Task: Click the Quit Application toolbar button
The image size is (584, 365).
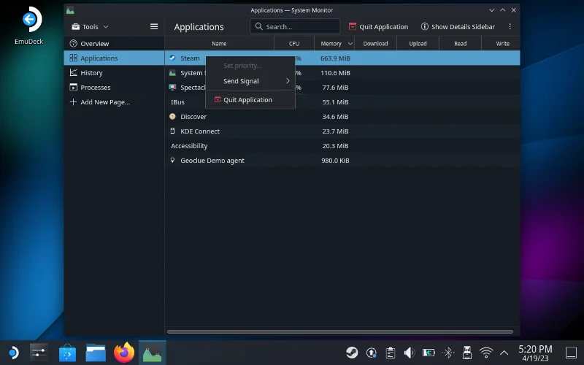Action: [378, 27]
